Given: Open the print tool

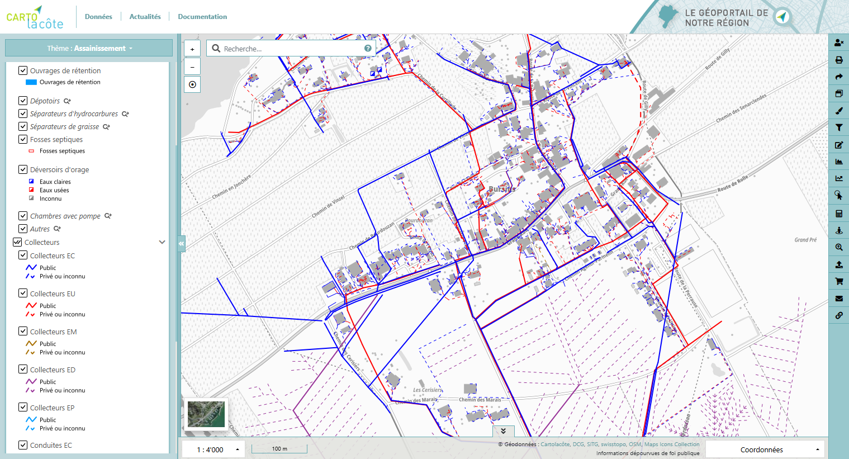Looking at the screenshot, I should 839,60.
